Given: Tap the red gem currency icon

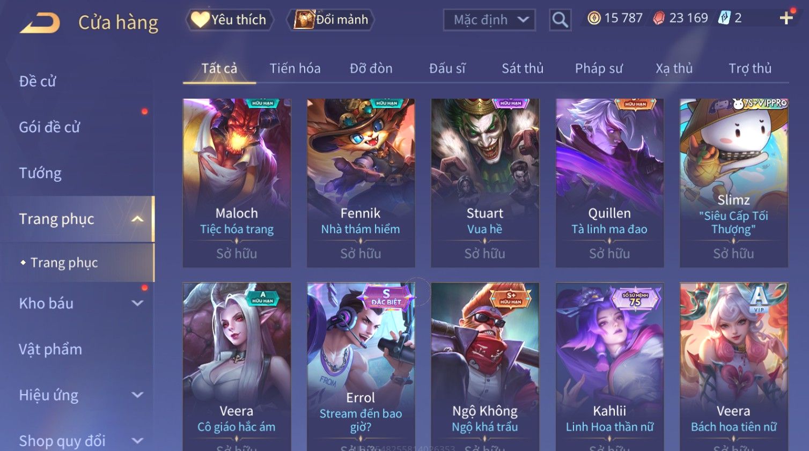Looking at the screenshot, I should click(x=659, y=18).
